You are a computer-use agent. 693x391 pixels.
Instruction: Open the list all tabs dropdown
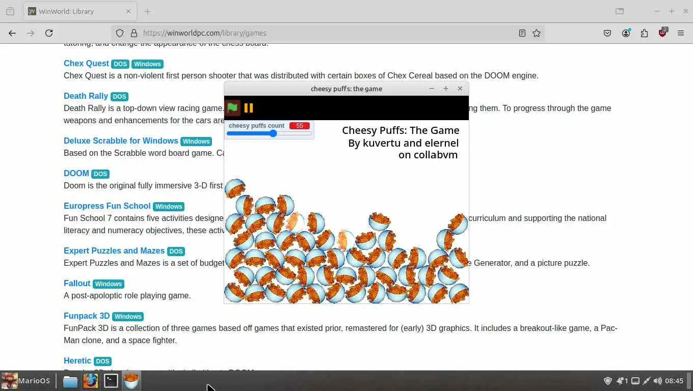click(620, 11)
